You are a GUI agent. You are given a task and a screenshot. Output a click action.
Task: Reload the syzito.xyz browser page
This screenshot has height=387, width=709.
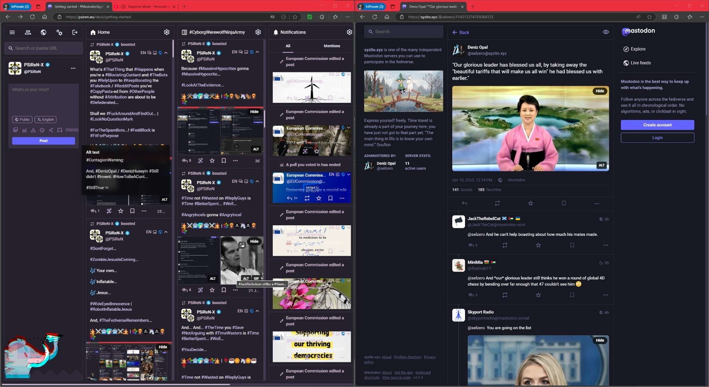(x=374, y=17)
